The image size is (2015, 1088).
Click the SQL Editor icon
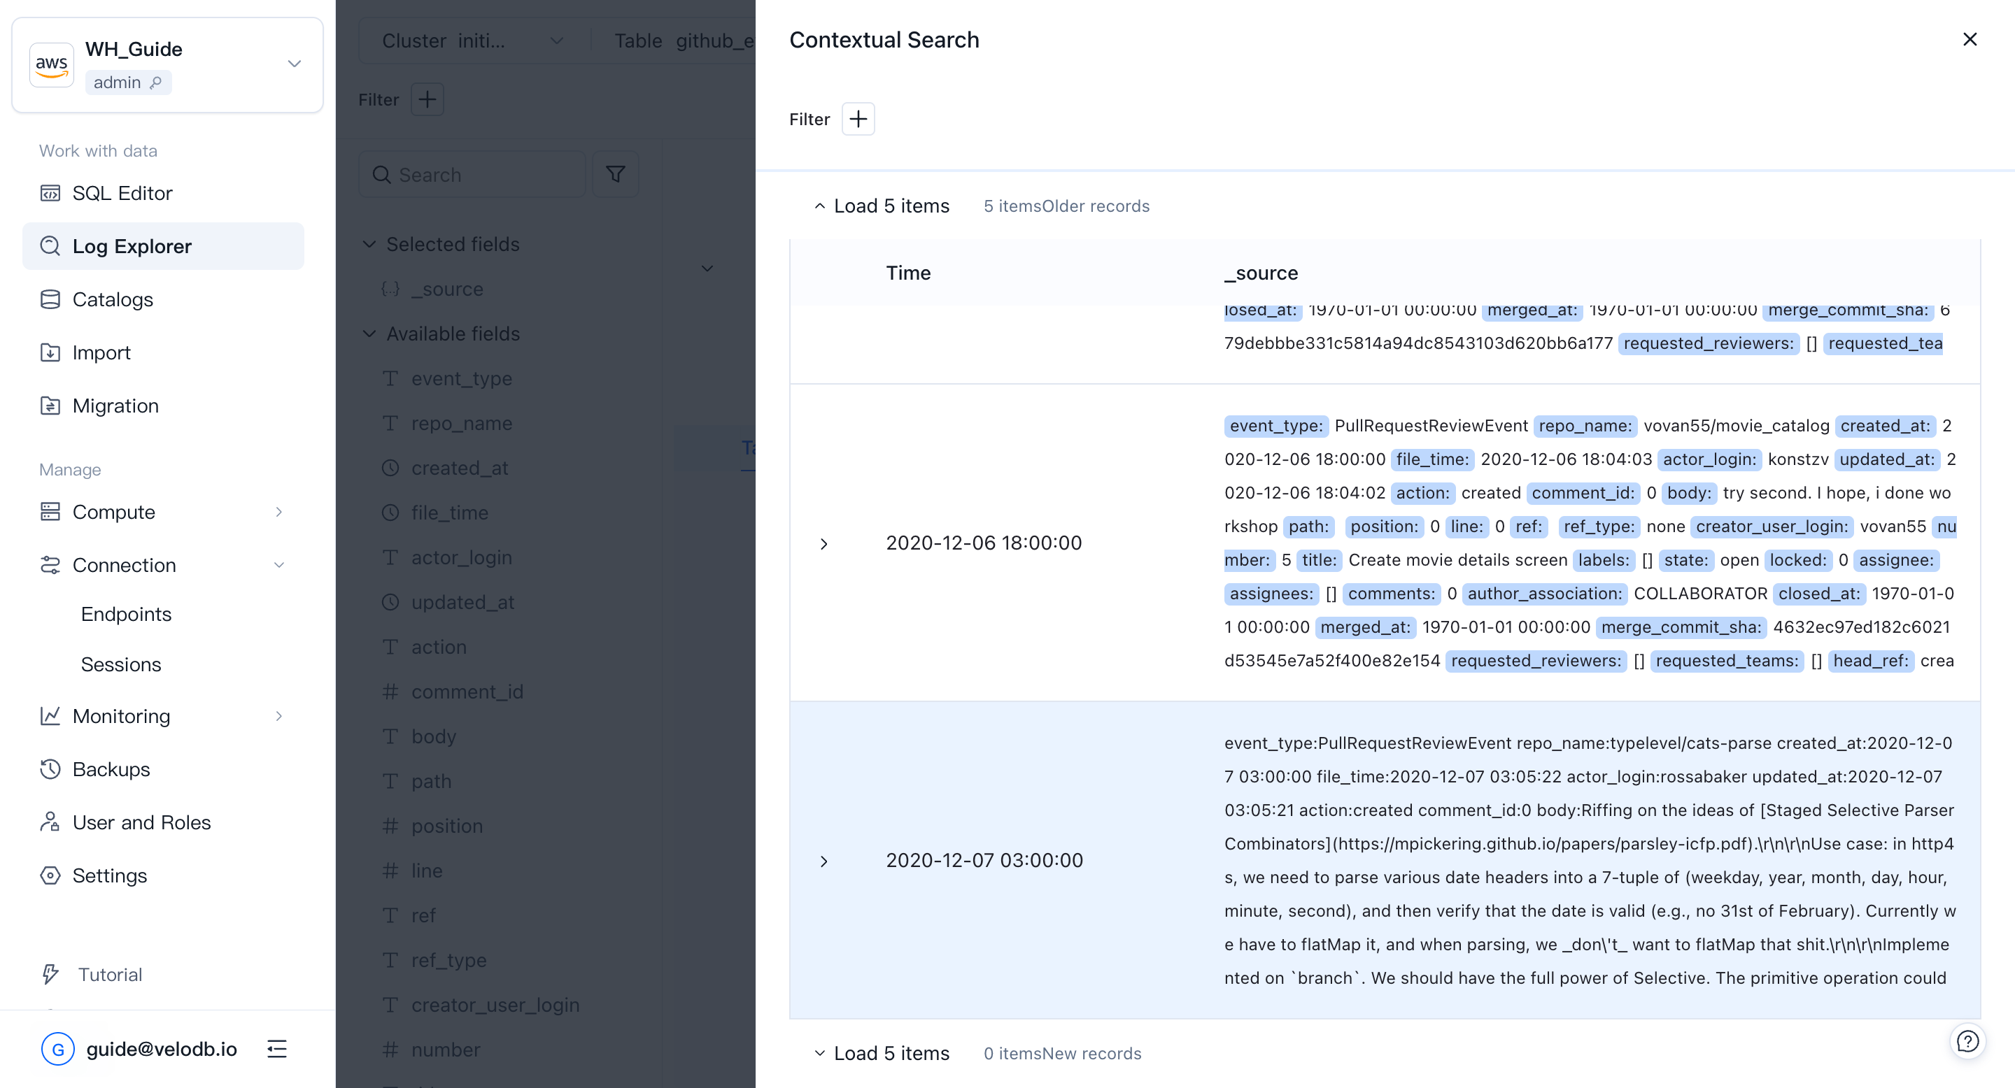click(x=50, y=193)
